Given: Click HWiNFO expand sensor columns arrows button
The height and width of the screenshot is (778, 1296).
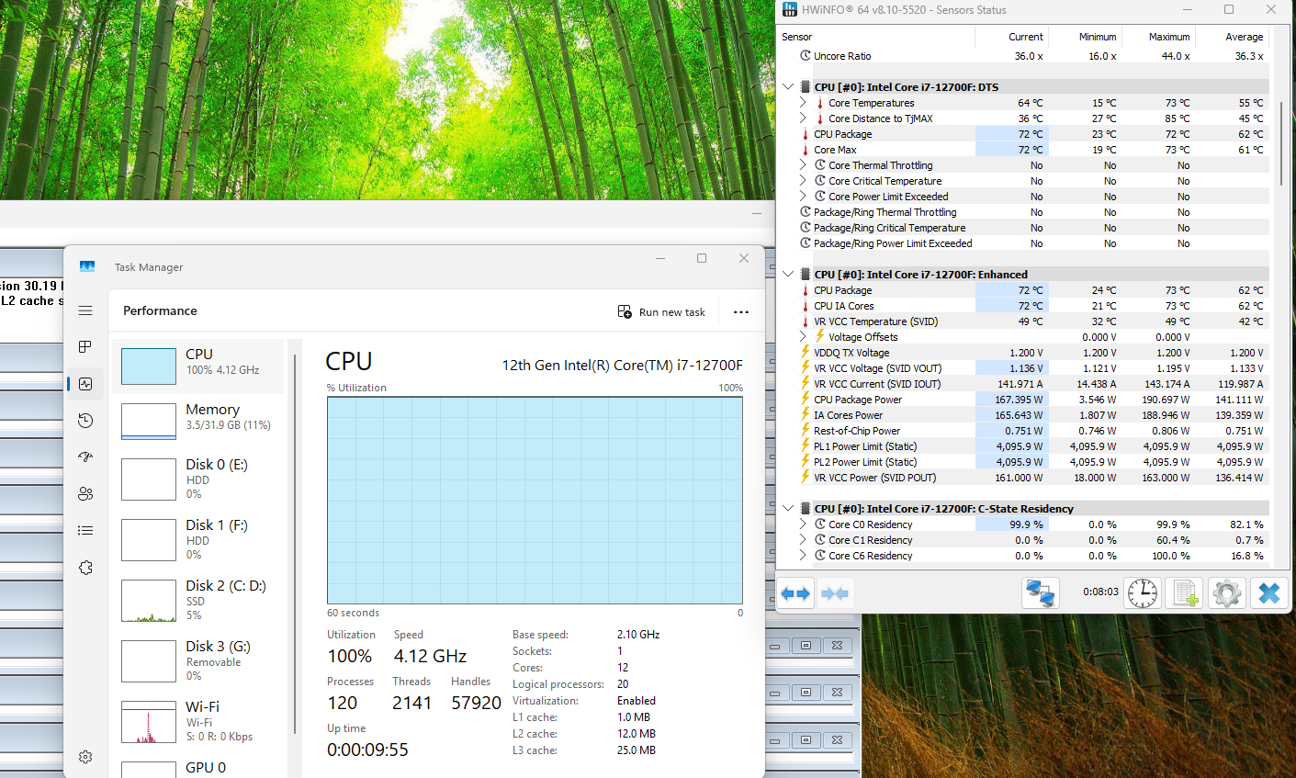Looking at the screenshot, I should click(x=795, y=593).
